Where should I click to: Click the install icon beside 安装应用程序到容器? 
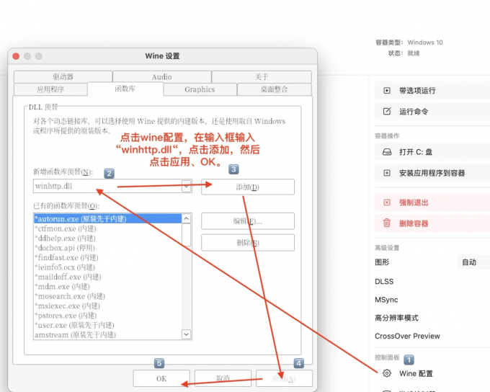pyautogui.click(x=387, y=173)
